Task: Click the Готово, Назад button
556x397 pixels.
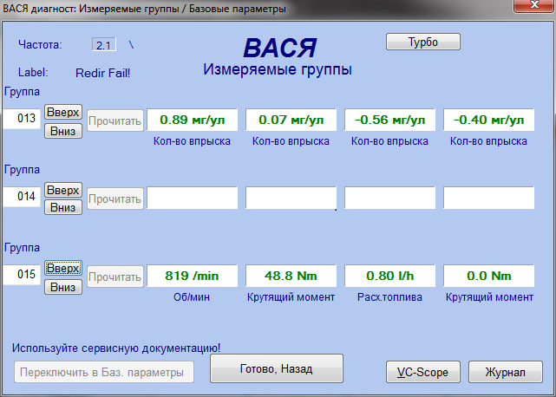Action: pyautogui.click(x=277, y=368)
